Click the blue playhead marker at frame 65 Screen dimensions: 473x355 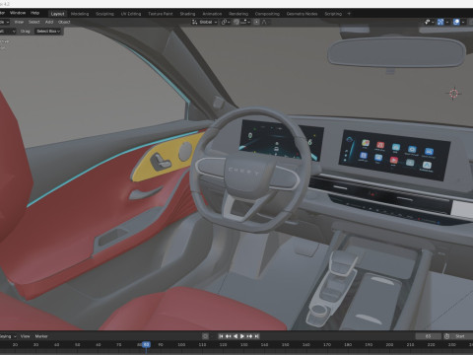click(x=146, y=344)
